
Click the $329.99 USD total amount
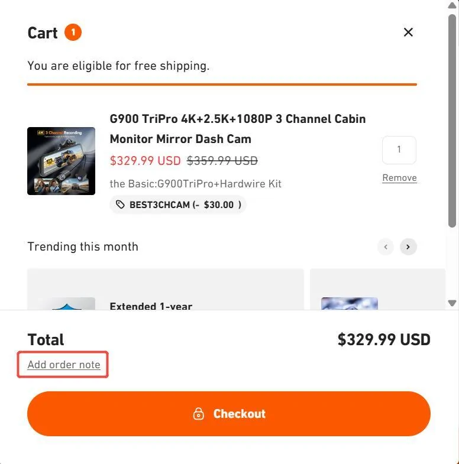(384, 340)
